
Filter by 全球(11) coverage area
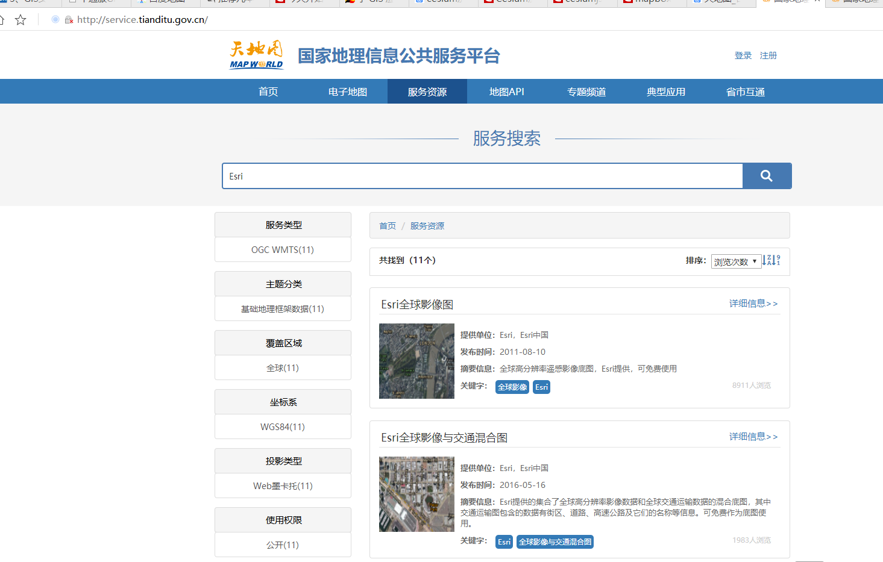pyautogui.click(x=283, y=367)
